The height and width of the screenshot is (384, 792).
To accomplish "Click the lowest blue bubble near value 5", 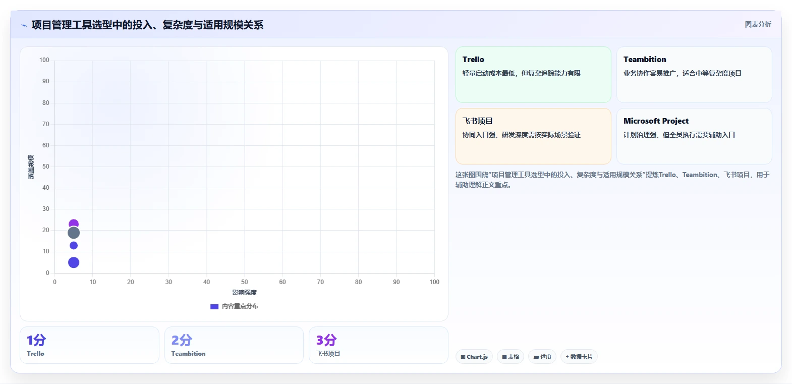I will tap(74, 262).
